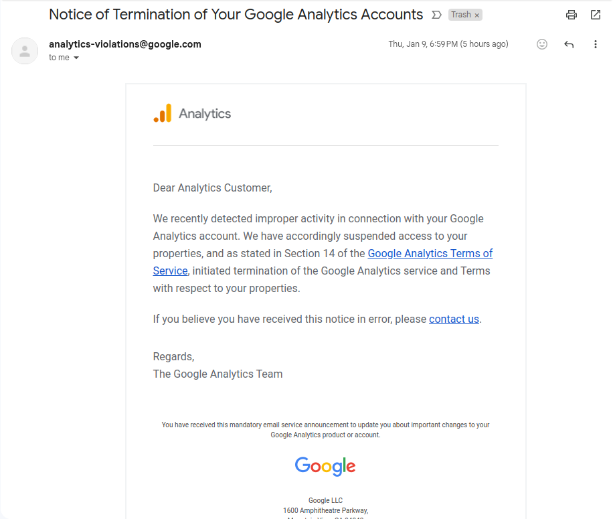Screen dimensions: 613x519
Task: Click the "to me" recipient text
Action: pyautogui.click(x=59, y=58)
